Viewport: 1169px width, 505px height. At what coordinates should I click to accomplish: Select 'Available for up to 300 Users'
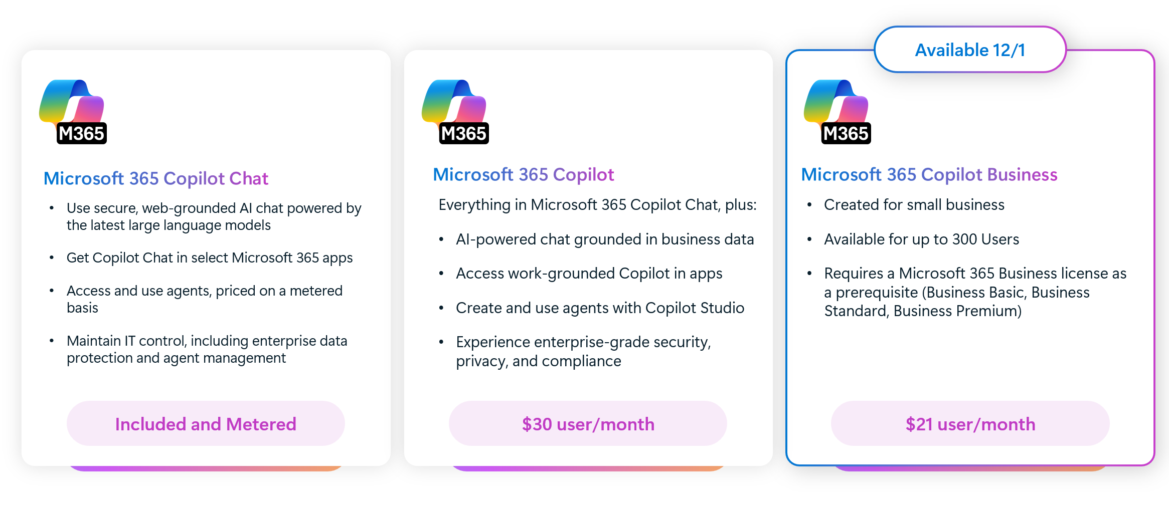pos(921,239)
